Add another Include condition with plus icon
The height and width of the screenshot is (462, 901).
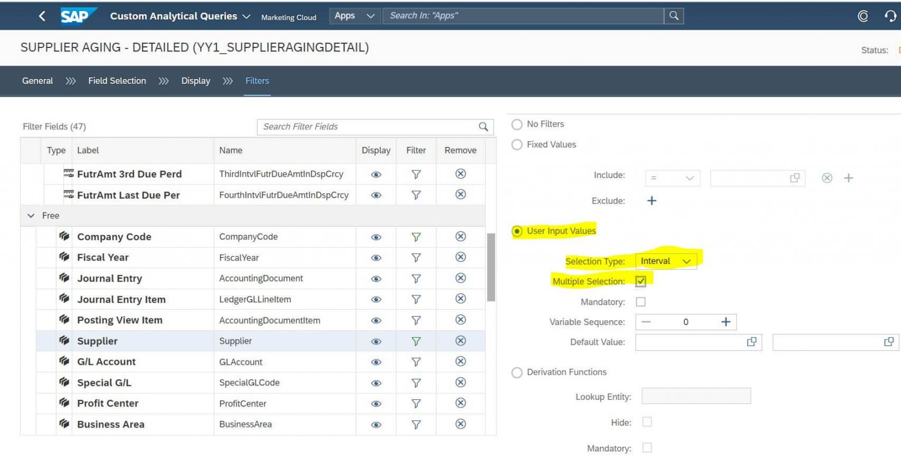pyautogui.click(x=848, y=178)
